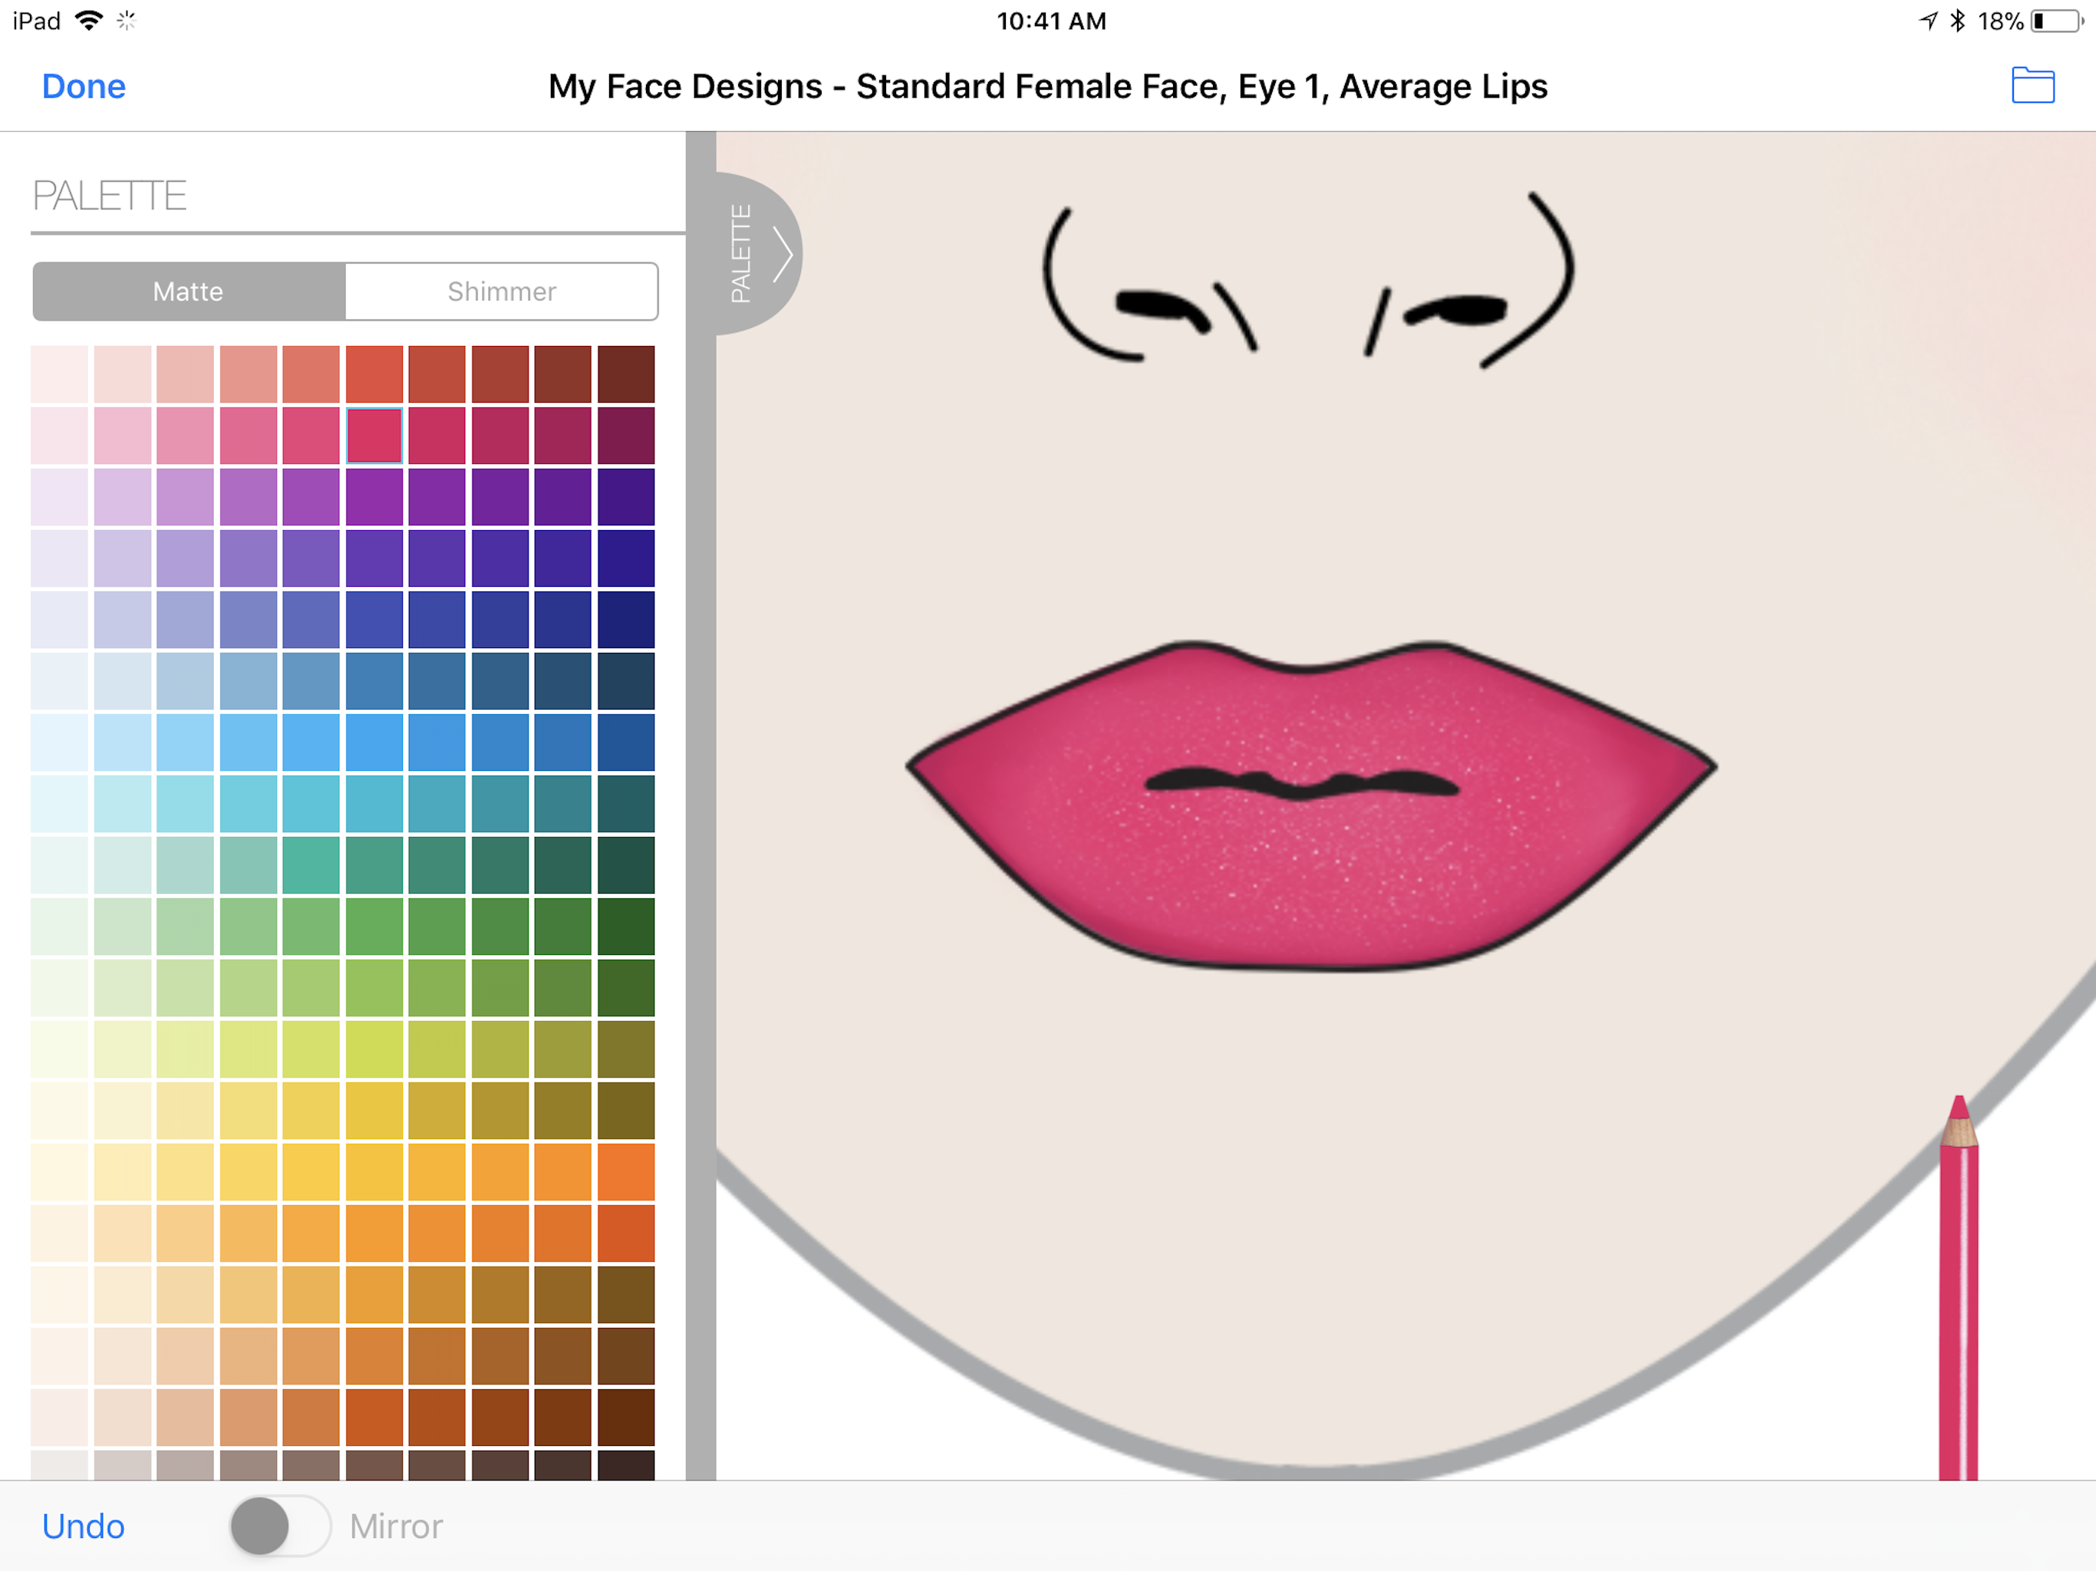Choose the dark brown swatch ending the rust row

[626, 1418]
